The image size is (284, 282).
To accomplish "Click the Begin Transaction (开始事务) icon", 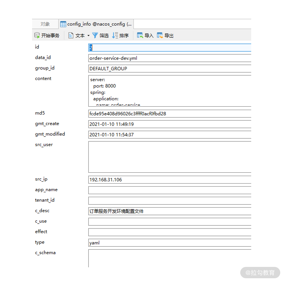I will 37,35.
